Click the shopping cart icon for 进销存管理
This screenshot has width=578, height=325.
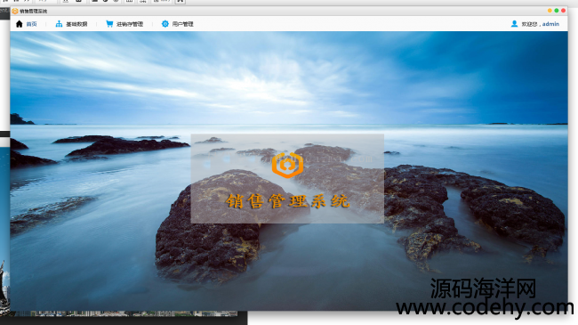tap(109, 24)
